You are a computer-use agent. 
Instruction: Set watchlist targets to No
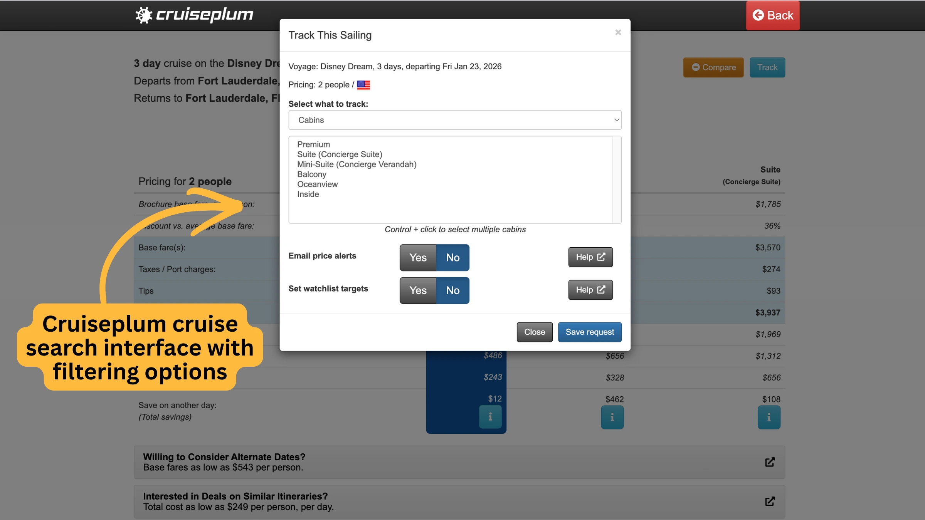tap(452, 290)
